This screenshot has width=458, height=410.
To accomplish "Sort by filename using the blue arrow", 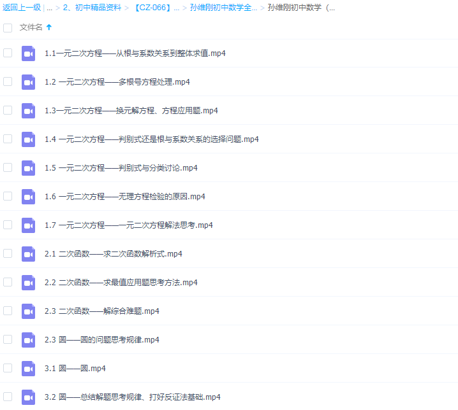I will click(x=49, y=28).
